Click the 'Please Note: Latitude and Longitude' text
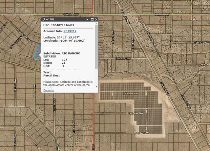 click(x=68, y=82)
